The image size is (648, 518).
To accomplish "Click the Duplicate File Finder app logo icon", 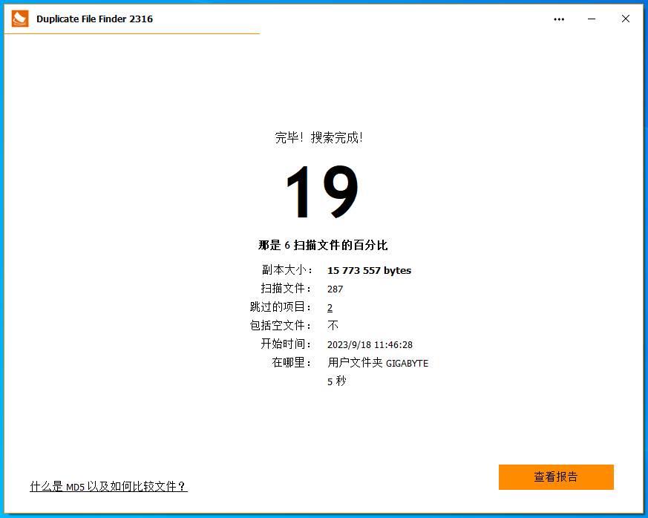I will click(x=20, y=19).
